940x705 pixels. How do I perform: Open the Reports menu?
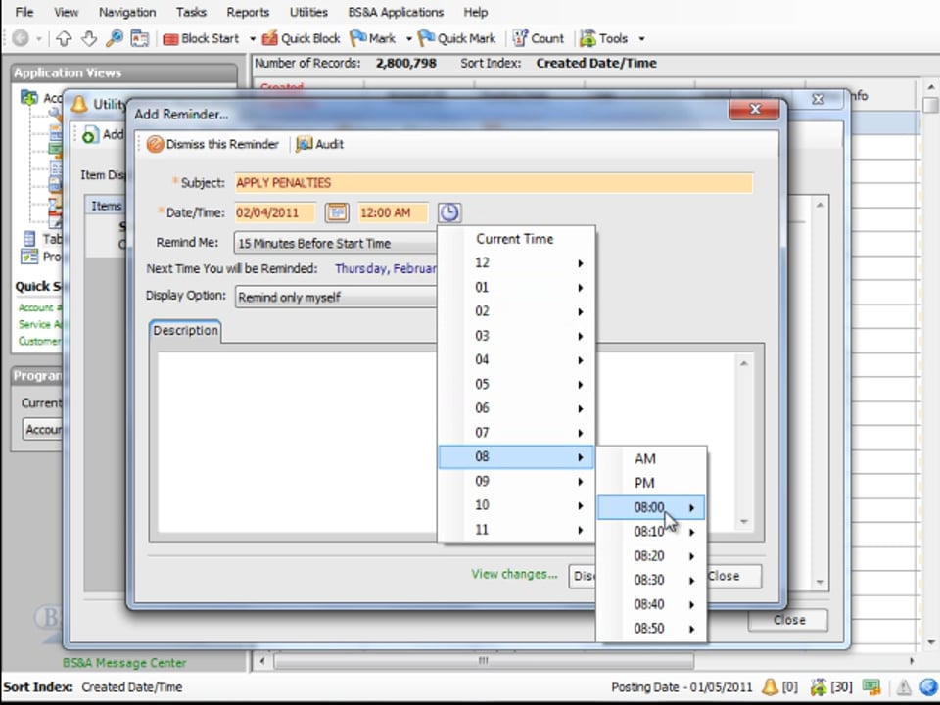click(248, 12)
